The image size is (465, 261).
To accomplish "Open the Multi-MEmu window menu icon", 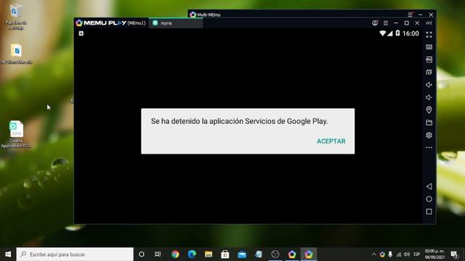I will [x=410, y=14].
